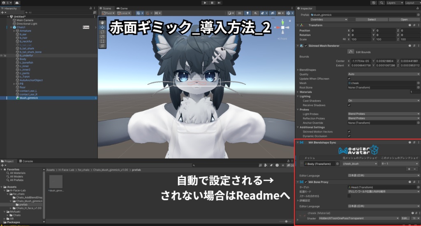Pick Body (Transform) object selector circle
Screen dimensions: 421x226
pyautogui.click(x=337, y=164)
